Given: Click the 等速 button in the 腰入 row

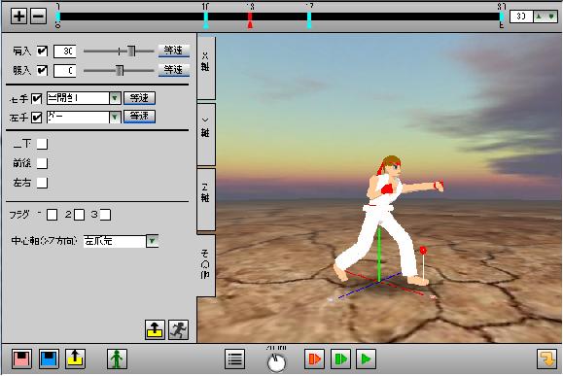Looking at the screenshot, I should (174, 70).
